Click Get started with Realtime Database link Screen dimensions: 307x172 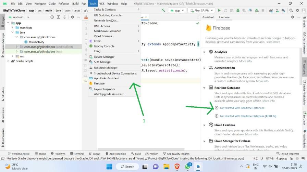242,108
